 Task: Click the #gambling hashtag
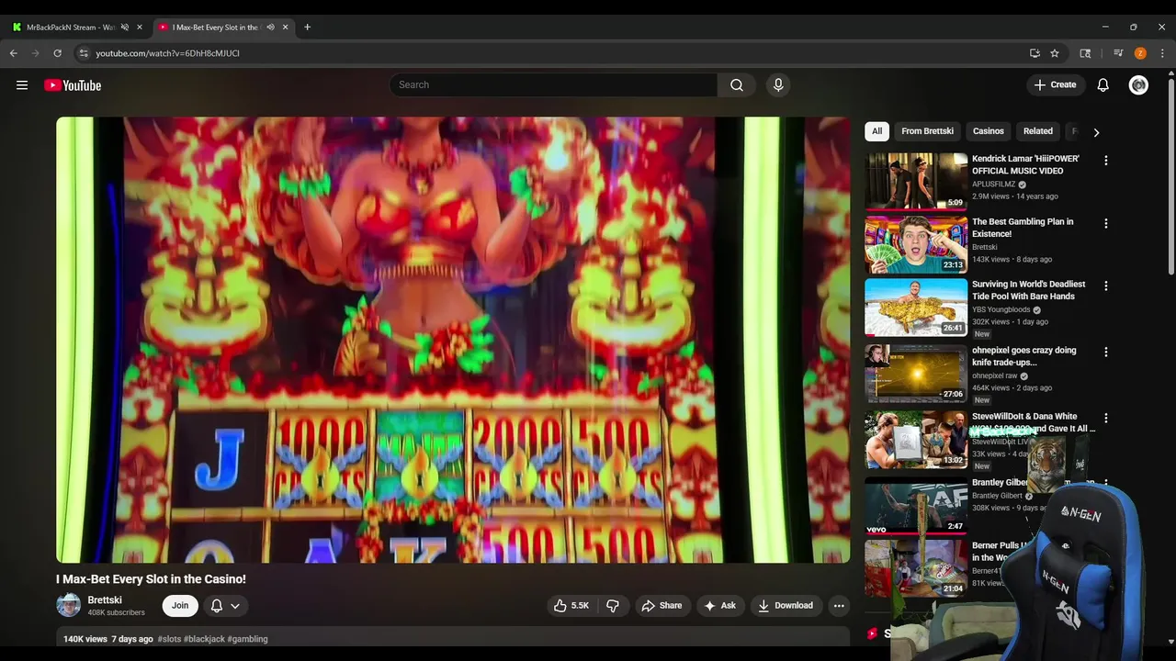247,639
